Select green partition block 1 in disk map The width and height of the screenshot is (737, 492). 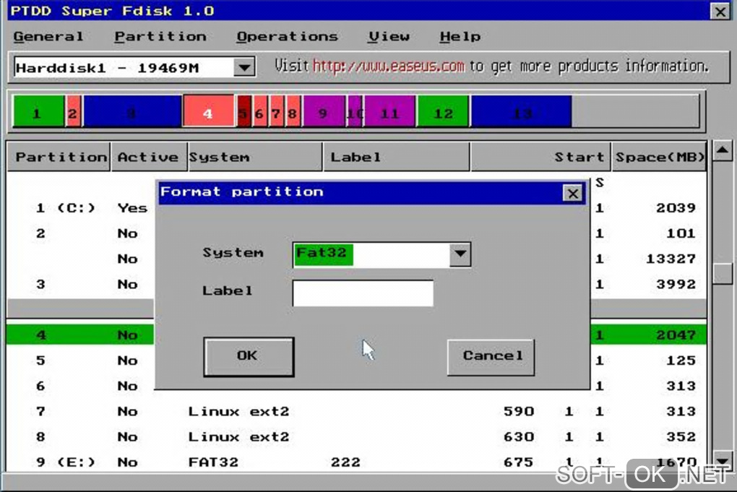(38, 111)
